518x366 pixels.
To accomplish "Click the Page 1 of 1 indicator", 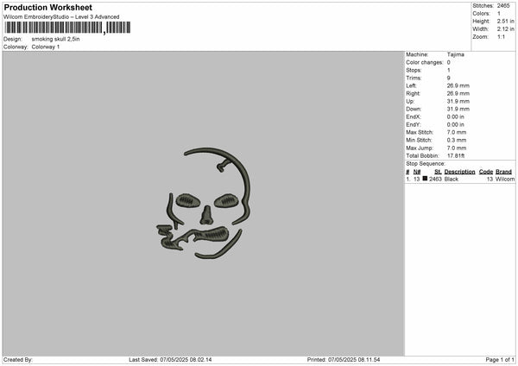I will [500, 360].
